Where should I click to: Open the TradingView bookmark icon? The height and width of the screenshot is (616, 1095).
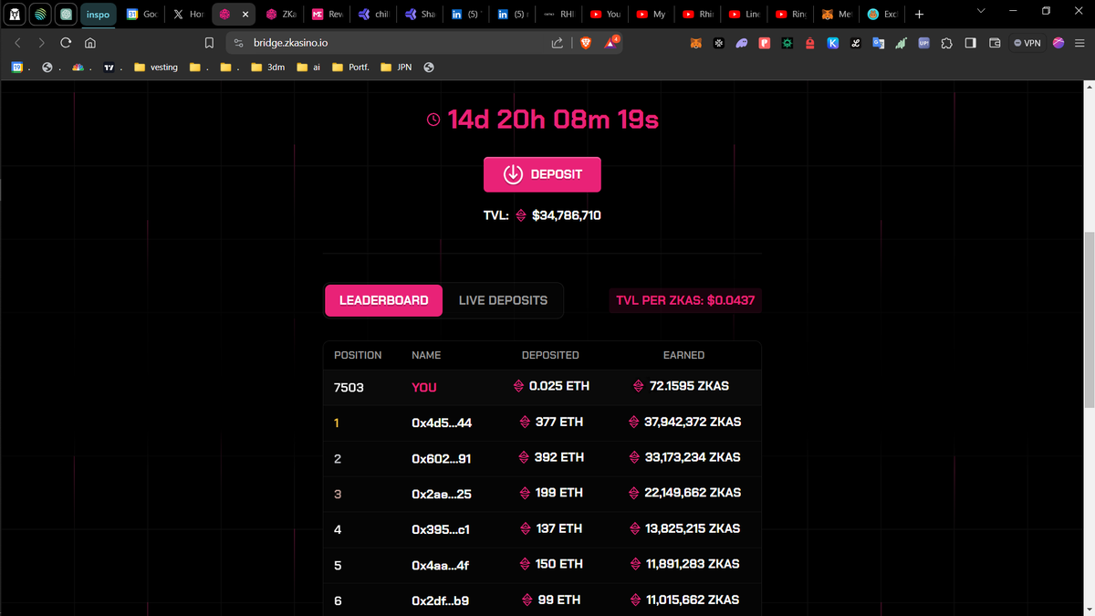coord(109,68)
